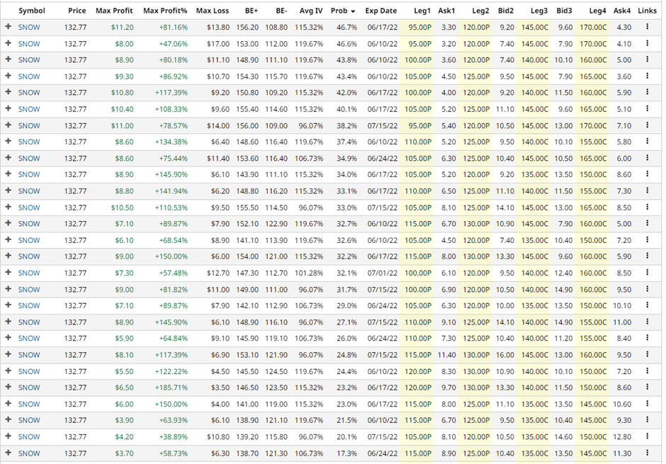Select the Bid3 value 14.60
The height and width of the screenshot is (464, 666).
[563, 437]
